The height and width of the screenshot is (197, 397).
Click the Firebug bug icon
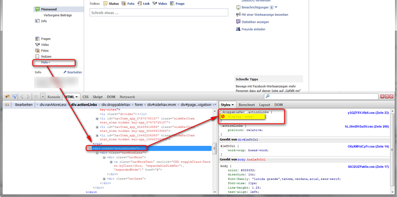tap(7, 97)
